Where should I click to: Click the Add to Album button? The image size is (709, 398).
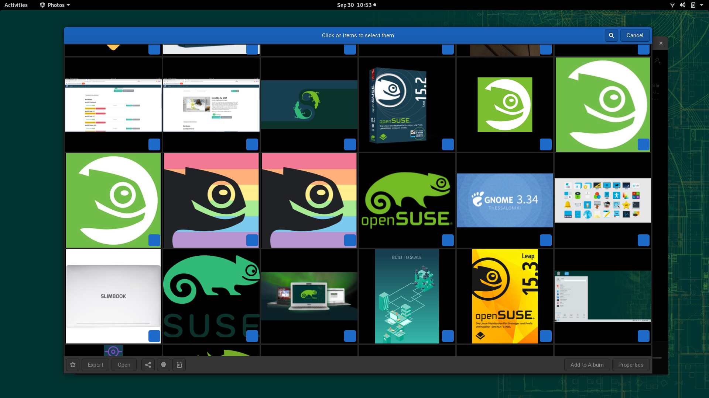(x=587, y=365)
